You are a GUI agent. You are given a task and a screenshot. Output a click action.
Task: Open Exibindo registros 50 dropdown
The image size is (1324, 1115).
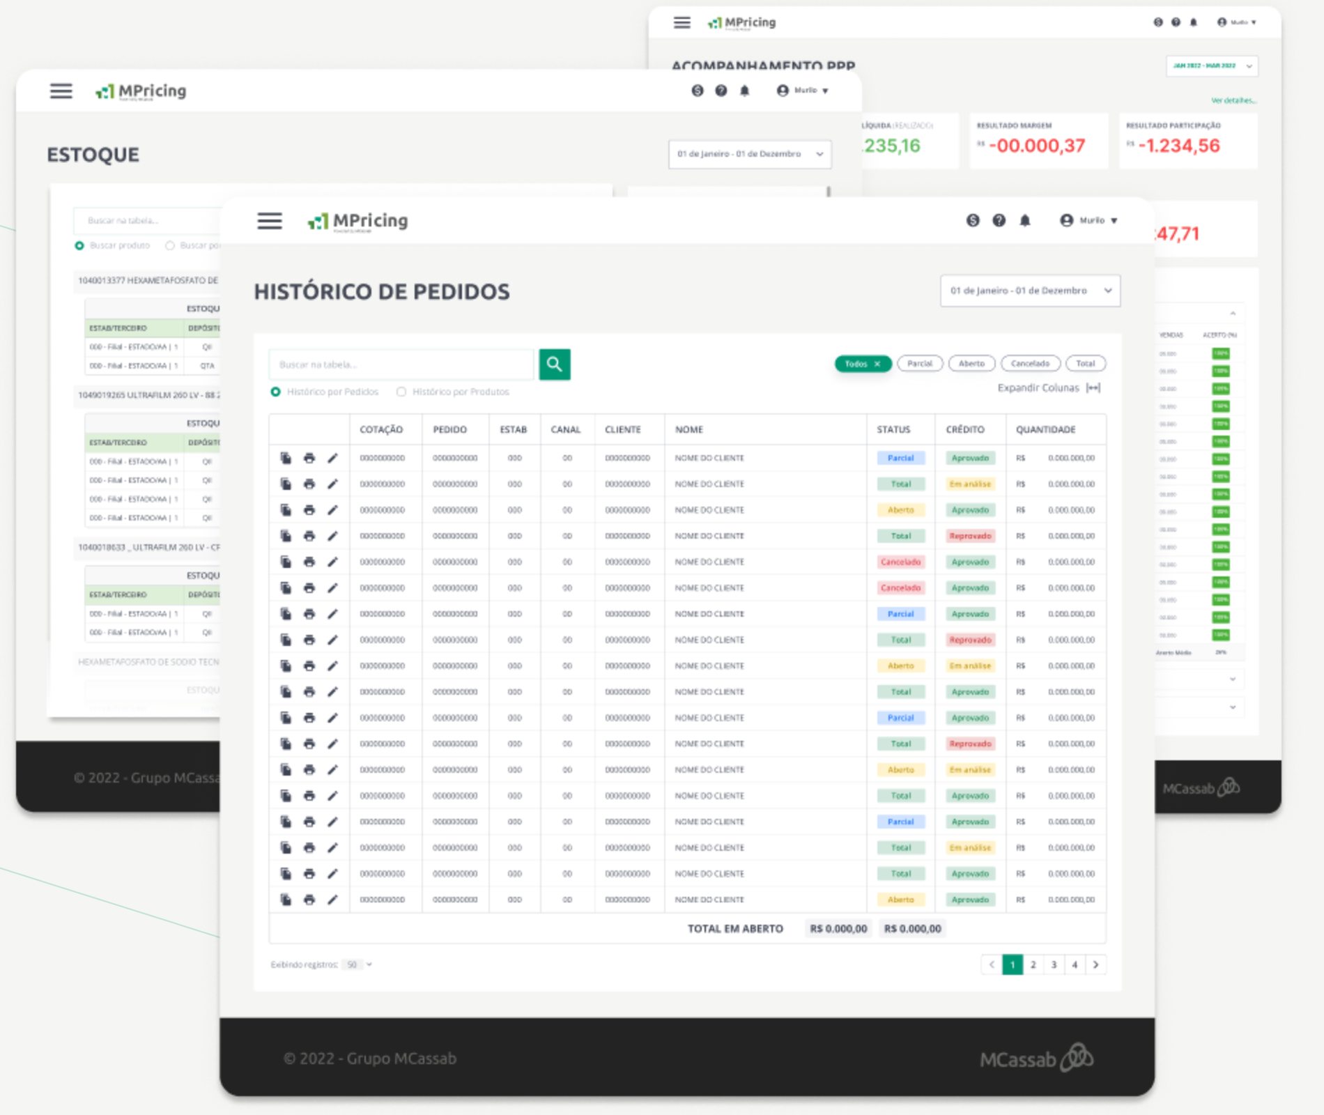click(359, 964)
